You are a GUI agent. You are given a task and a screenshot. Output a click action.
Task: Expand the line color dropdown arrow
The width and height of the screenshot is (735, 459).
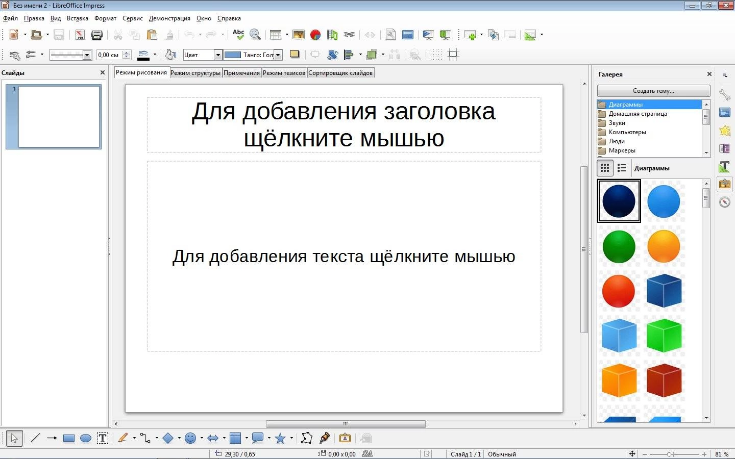point(155,55)
